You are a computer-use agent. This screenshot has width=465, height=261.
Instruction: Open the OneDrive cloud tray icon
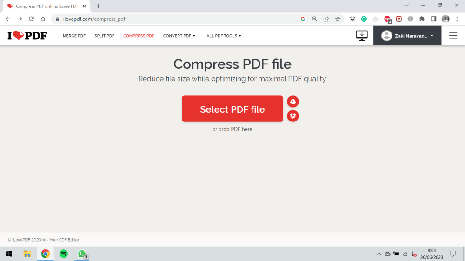pos(387,254)
